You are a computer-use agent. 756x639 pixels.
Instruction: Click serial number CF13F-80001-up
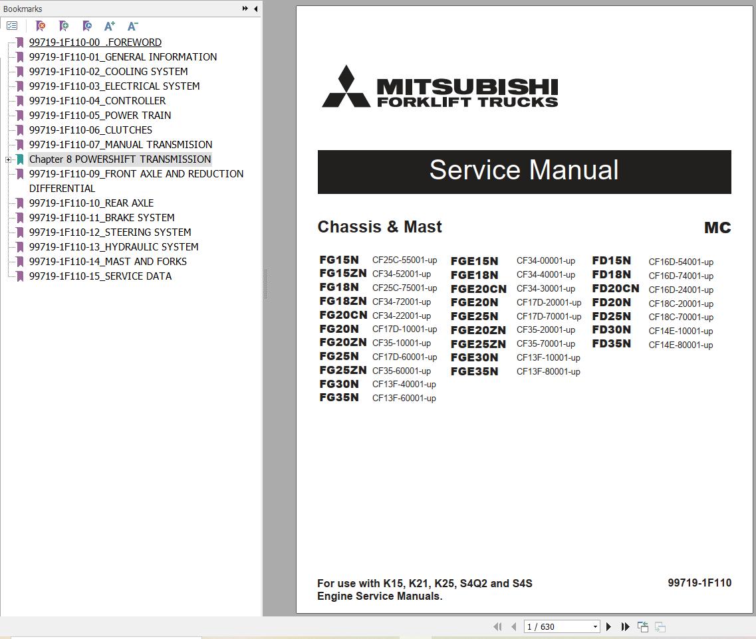(x=548, y=372)
